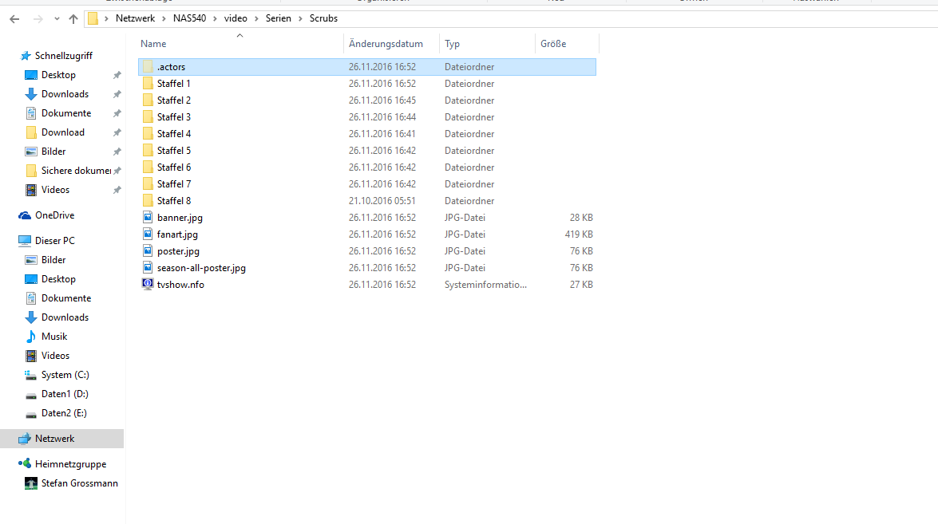
Task: Open the Daten1 (D:) drive
Action: tap(65, 394)
